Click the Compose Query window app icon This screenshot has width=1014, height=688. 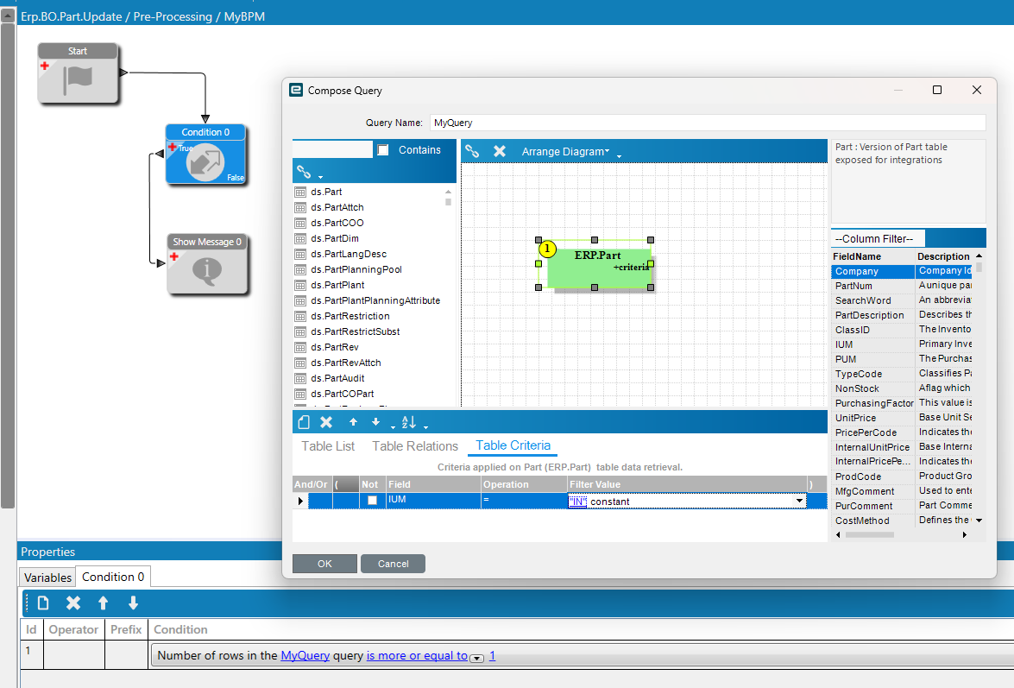click(x=296, y=90)
